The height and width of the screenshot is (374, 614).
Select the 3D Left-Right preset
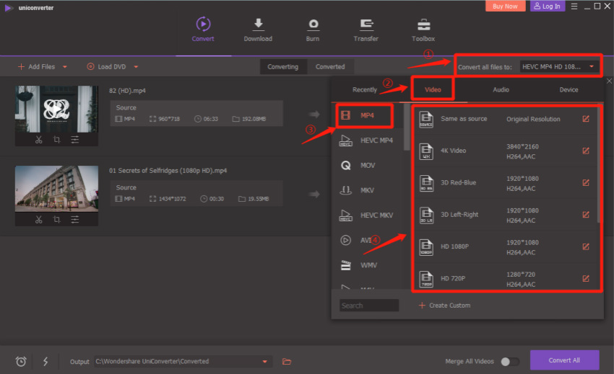coord(505,215)
